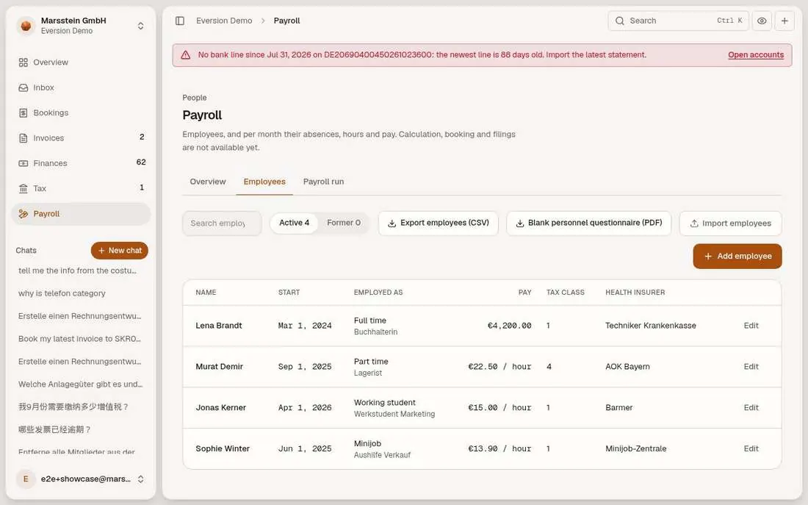Click the Sophie Winter name cell

(x=223, y=448)
